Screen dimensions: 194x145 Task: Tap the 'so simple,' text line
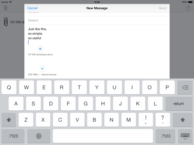(35, 33)
